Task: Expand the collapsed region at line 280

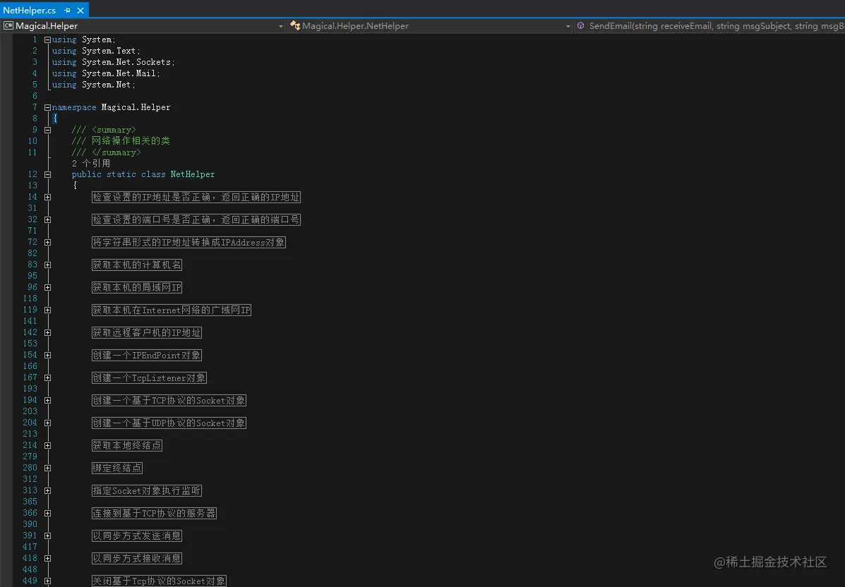Action: click(47, 468)
